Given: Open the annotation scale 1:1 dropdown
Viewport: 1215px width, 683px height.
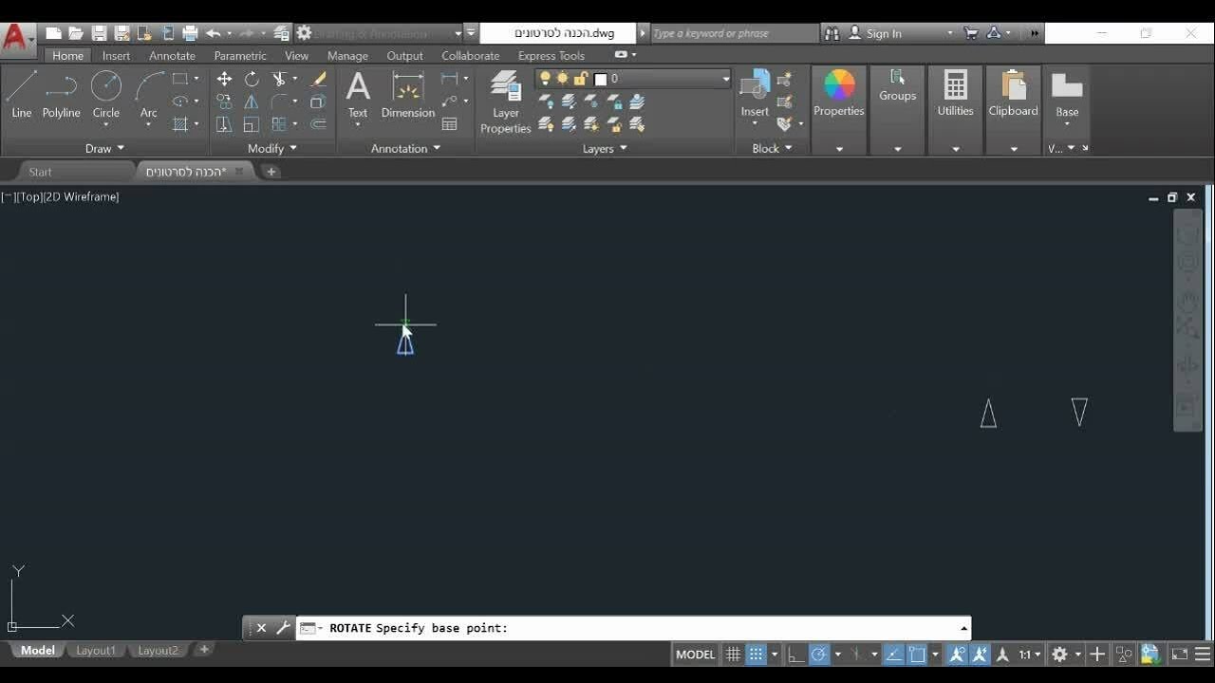Looking at the screenshot, I should (1029, 655).
